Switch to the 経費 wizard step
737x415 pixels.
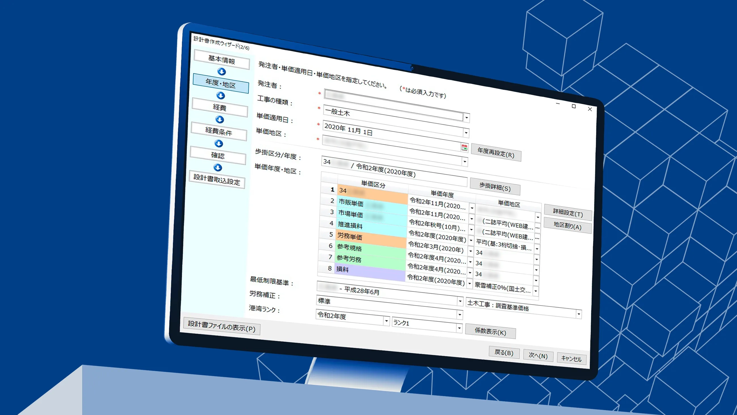[220, 107]
